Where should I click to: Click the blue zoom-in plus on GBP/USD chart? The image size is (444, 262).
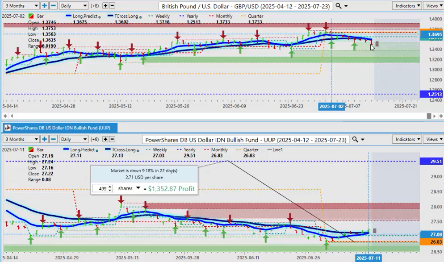45,6
